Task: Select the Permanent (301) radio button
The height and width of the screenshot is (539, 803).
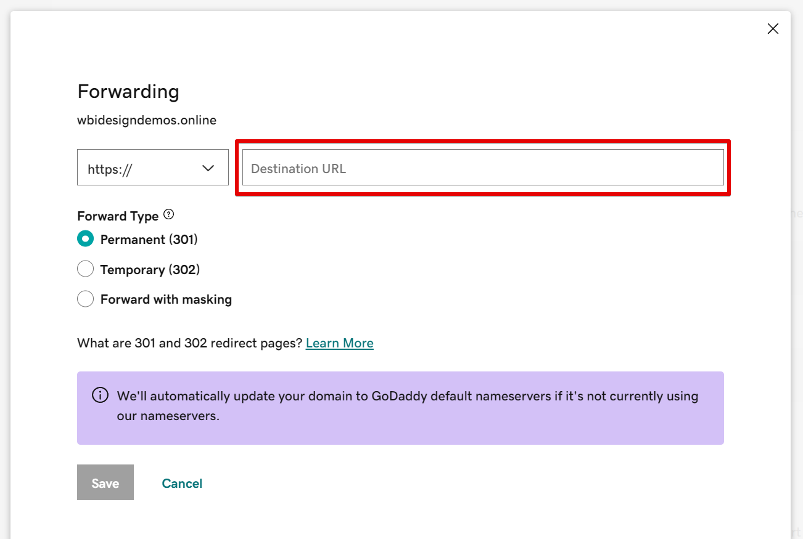Action: [85, 239]
